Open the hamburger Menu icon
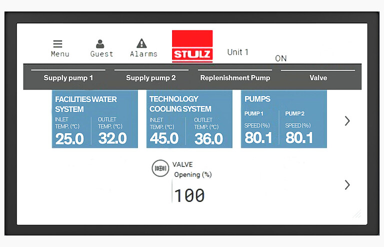Image resolution: width=384 pixels, height=247 pixels. pyautogui.click(x=57, y=44)
